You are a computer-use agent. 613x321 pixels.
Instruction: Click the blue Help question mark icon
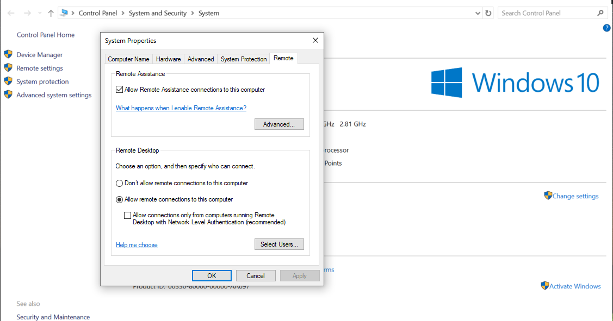pyautogui.click(x=606, y=28)
